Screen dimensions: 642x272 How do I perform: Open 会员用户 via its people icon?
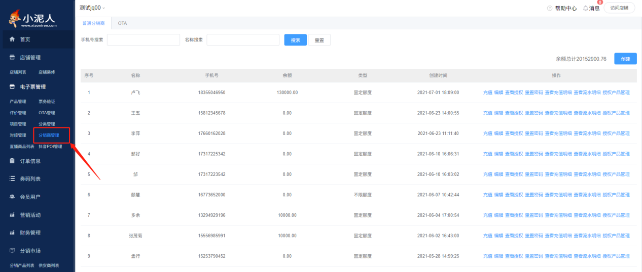[x=12, y=197]
